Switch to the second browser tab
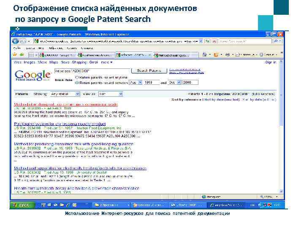The image size is (304, 228). [x=96, y=55]
